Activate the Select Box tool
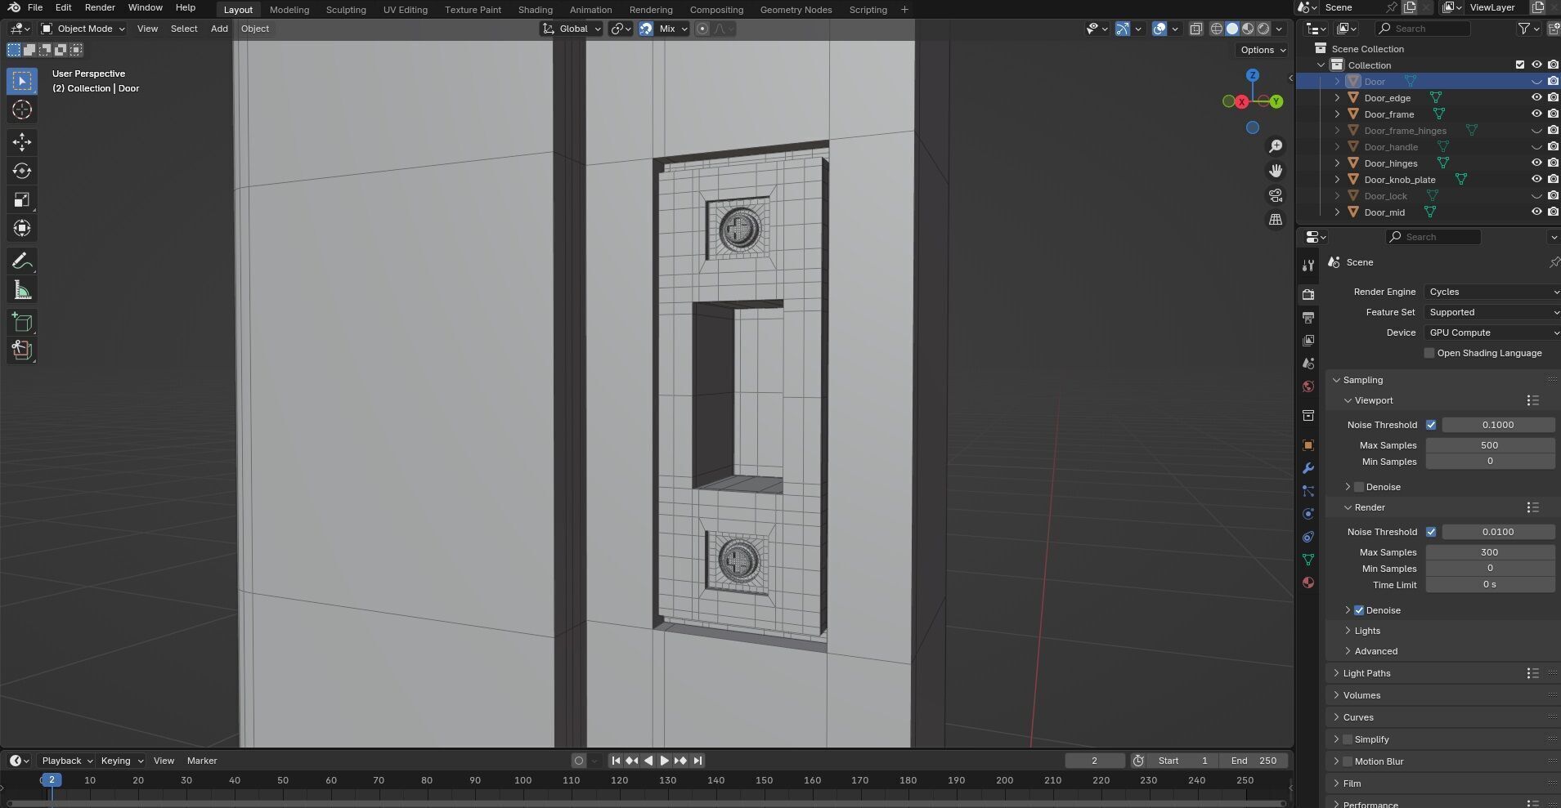The height and width of the screenshot is (808, 1561). (x=22, y=81)
